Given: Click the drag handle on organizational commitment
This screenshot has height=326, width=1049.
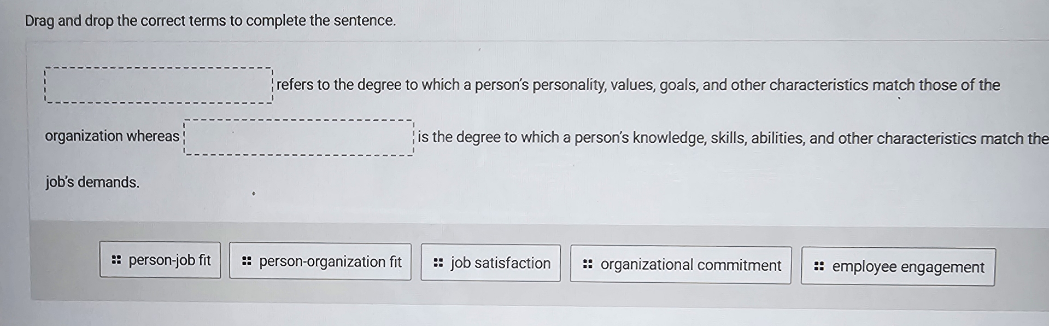Looking at the screenshot, I should click(588, 264).
